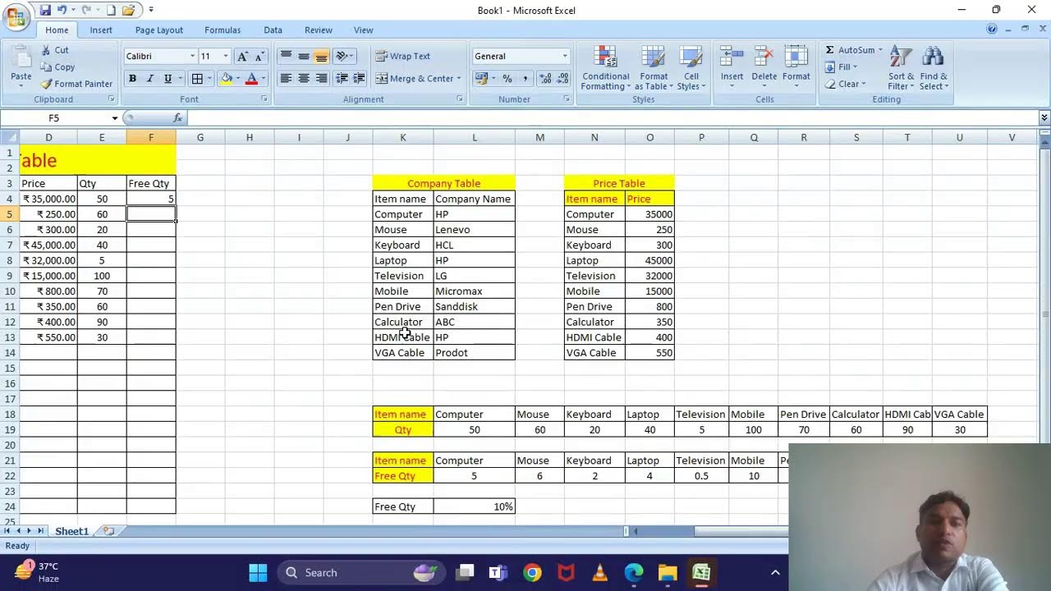Open Format as Table gallery
This screenshot has width=1051, height=591.
point(654,67)
